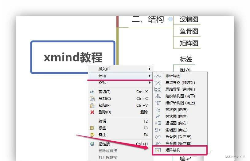Open the 结构 menu entry

pos(121,76)
